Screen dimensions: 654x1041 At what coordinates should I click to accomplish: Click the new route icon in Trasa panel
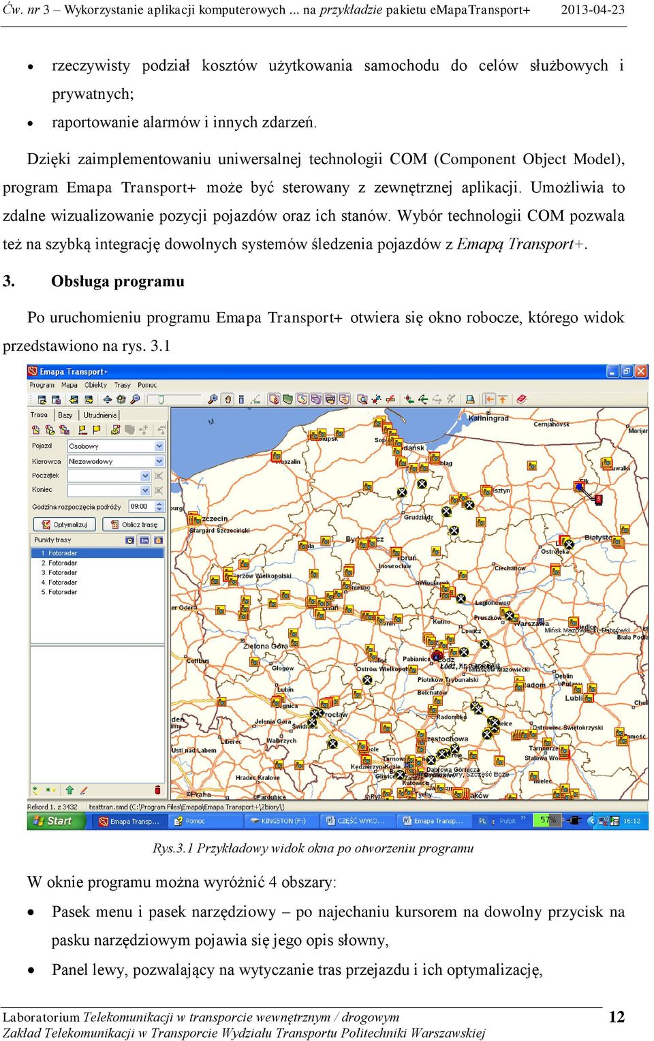point(35,430)
